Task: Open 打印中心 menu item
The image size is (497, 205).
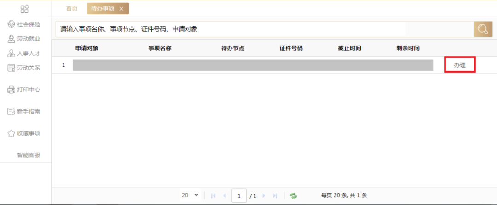Action: (x=29, y=90)
